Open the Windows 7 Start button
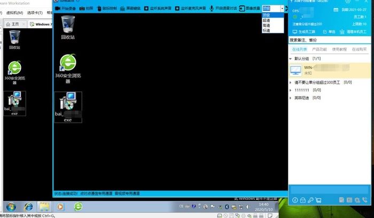The width and height of the screenshot is (374, 218). point(11,207)
